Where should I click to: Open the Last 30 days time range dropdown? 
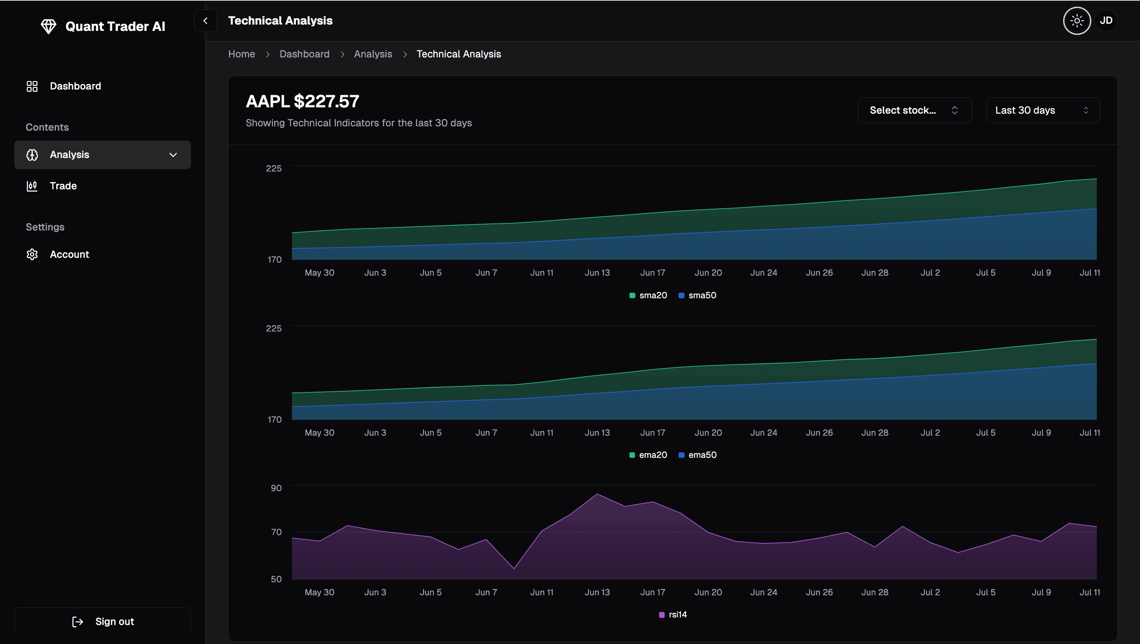(x=1043, y=110)
